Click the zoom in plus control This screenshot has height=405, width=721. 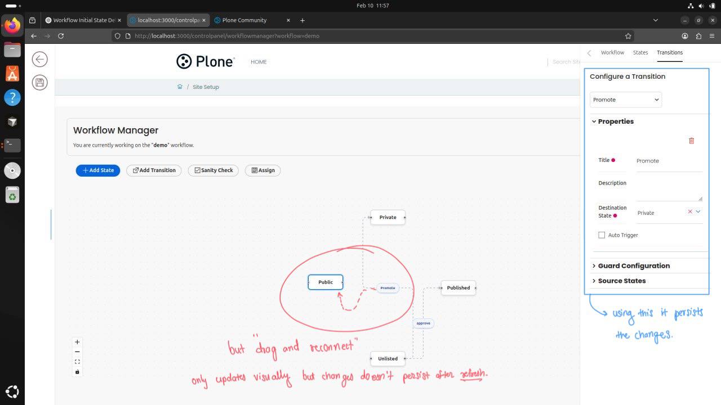pyautogui.click(x=77, y=342)
